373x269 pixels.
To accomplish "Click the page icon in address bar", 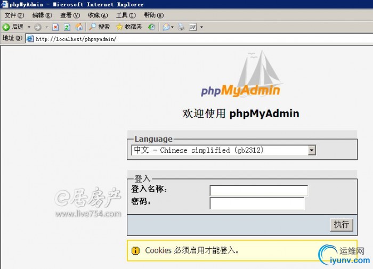I will click(30, 39).
